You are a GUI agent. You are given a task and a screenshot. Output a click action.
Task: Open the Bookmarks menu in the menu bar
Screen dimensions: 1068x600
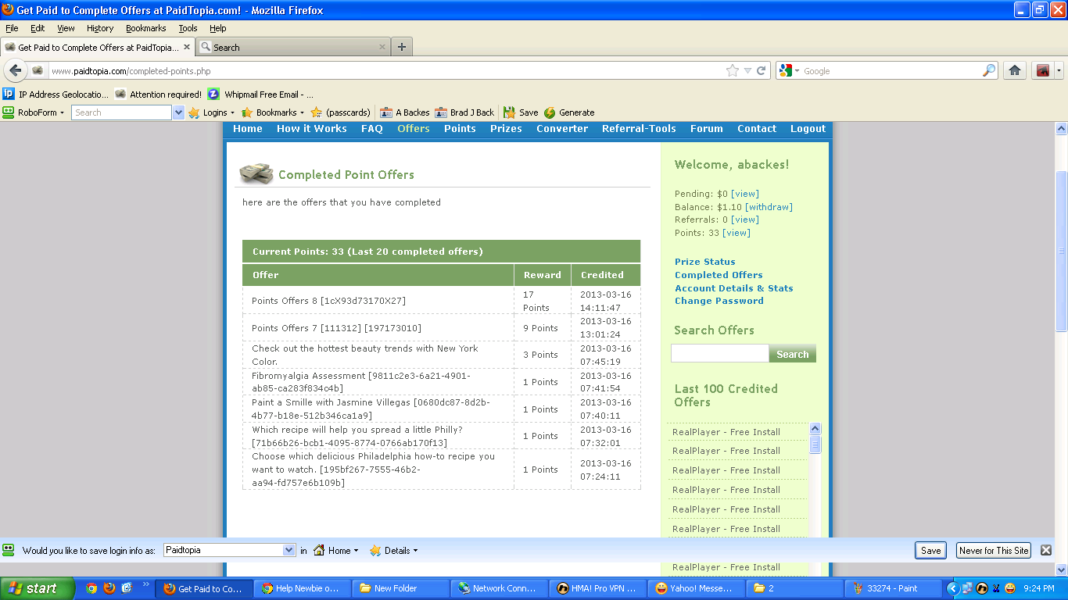click(x=146, y=28)
